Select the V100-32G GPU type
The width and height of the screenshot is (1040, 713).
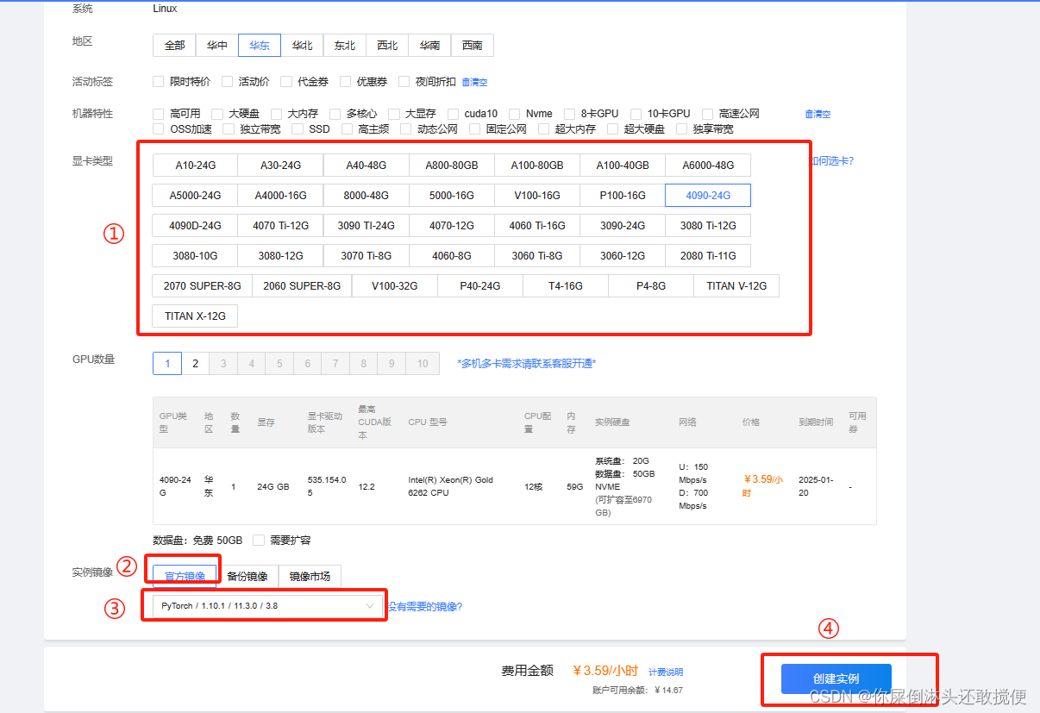(394, 286)
